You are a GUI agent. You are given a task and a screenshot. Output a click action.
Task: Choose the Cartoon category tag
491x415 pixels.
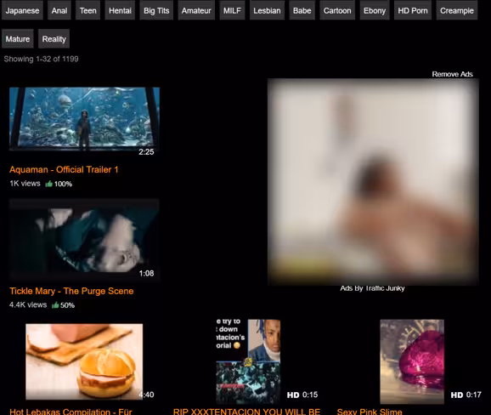point(337,10)
